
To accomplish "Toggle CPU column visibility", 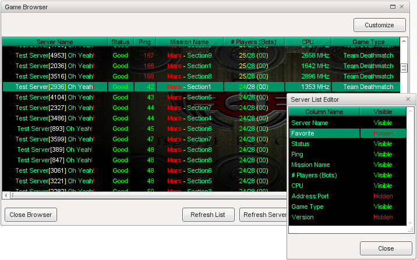I will tap(383, 186).
